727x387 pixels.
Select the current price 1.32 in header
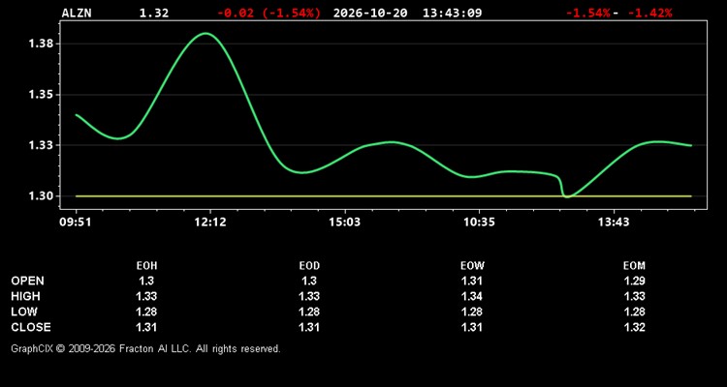[x=154, y=13]
